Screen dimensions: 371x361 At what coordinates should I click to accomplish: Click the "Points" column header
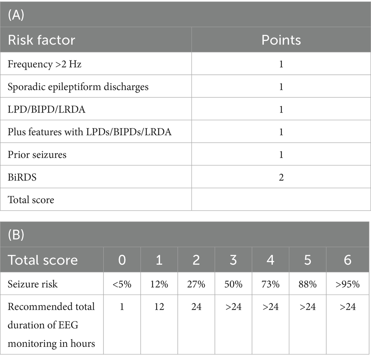point(281,40)
